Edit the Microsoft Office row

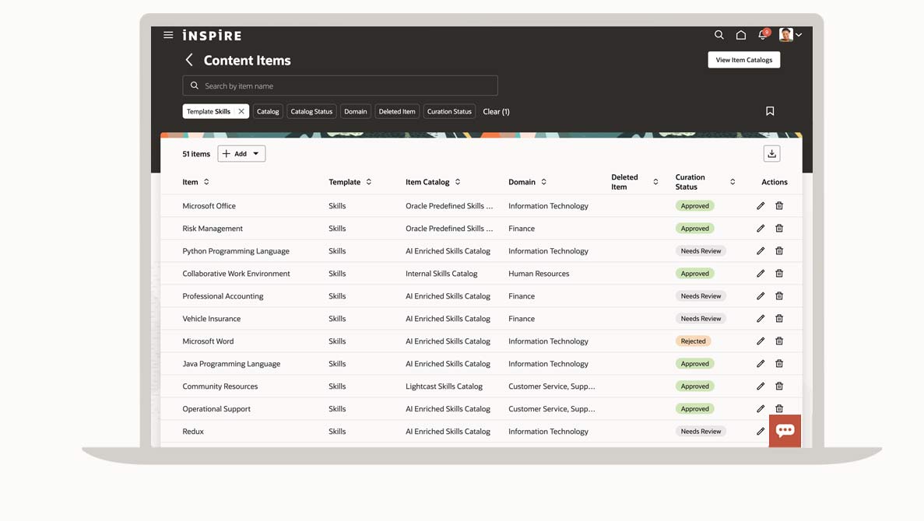click(761, 206)
